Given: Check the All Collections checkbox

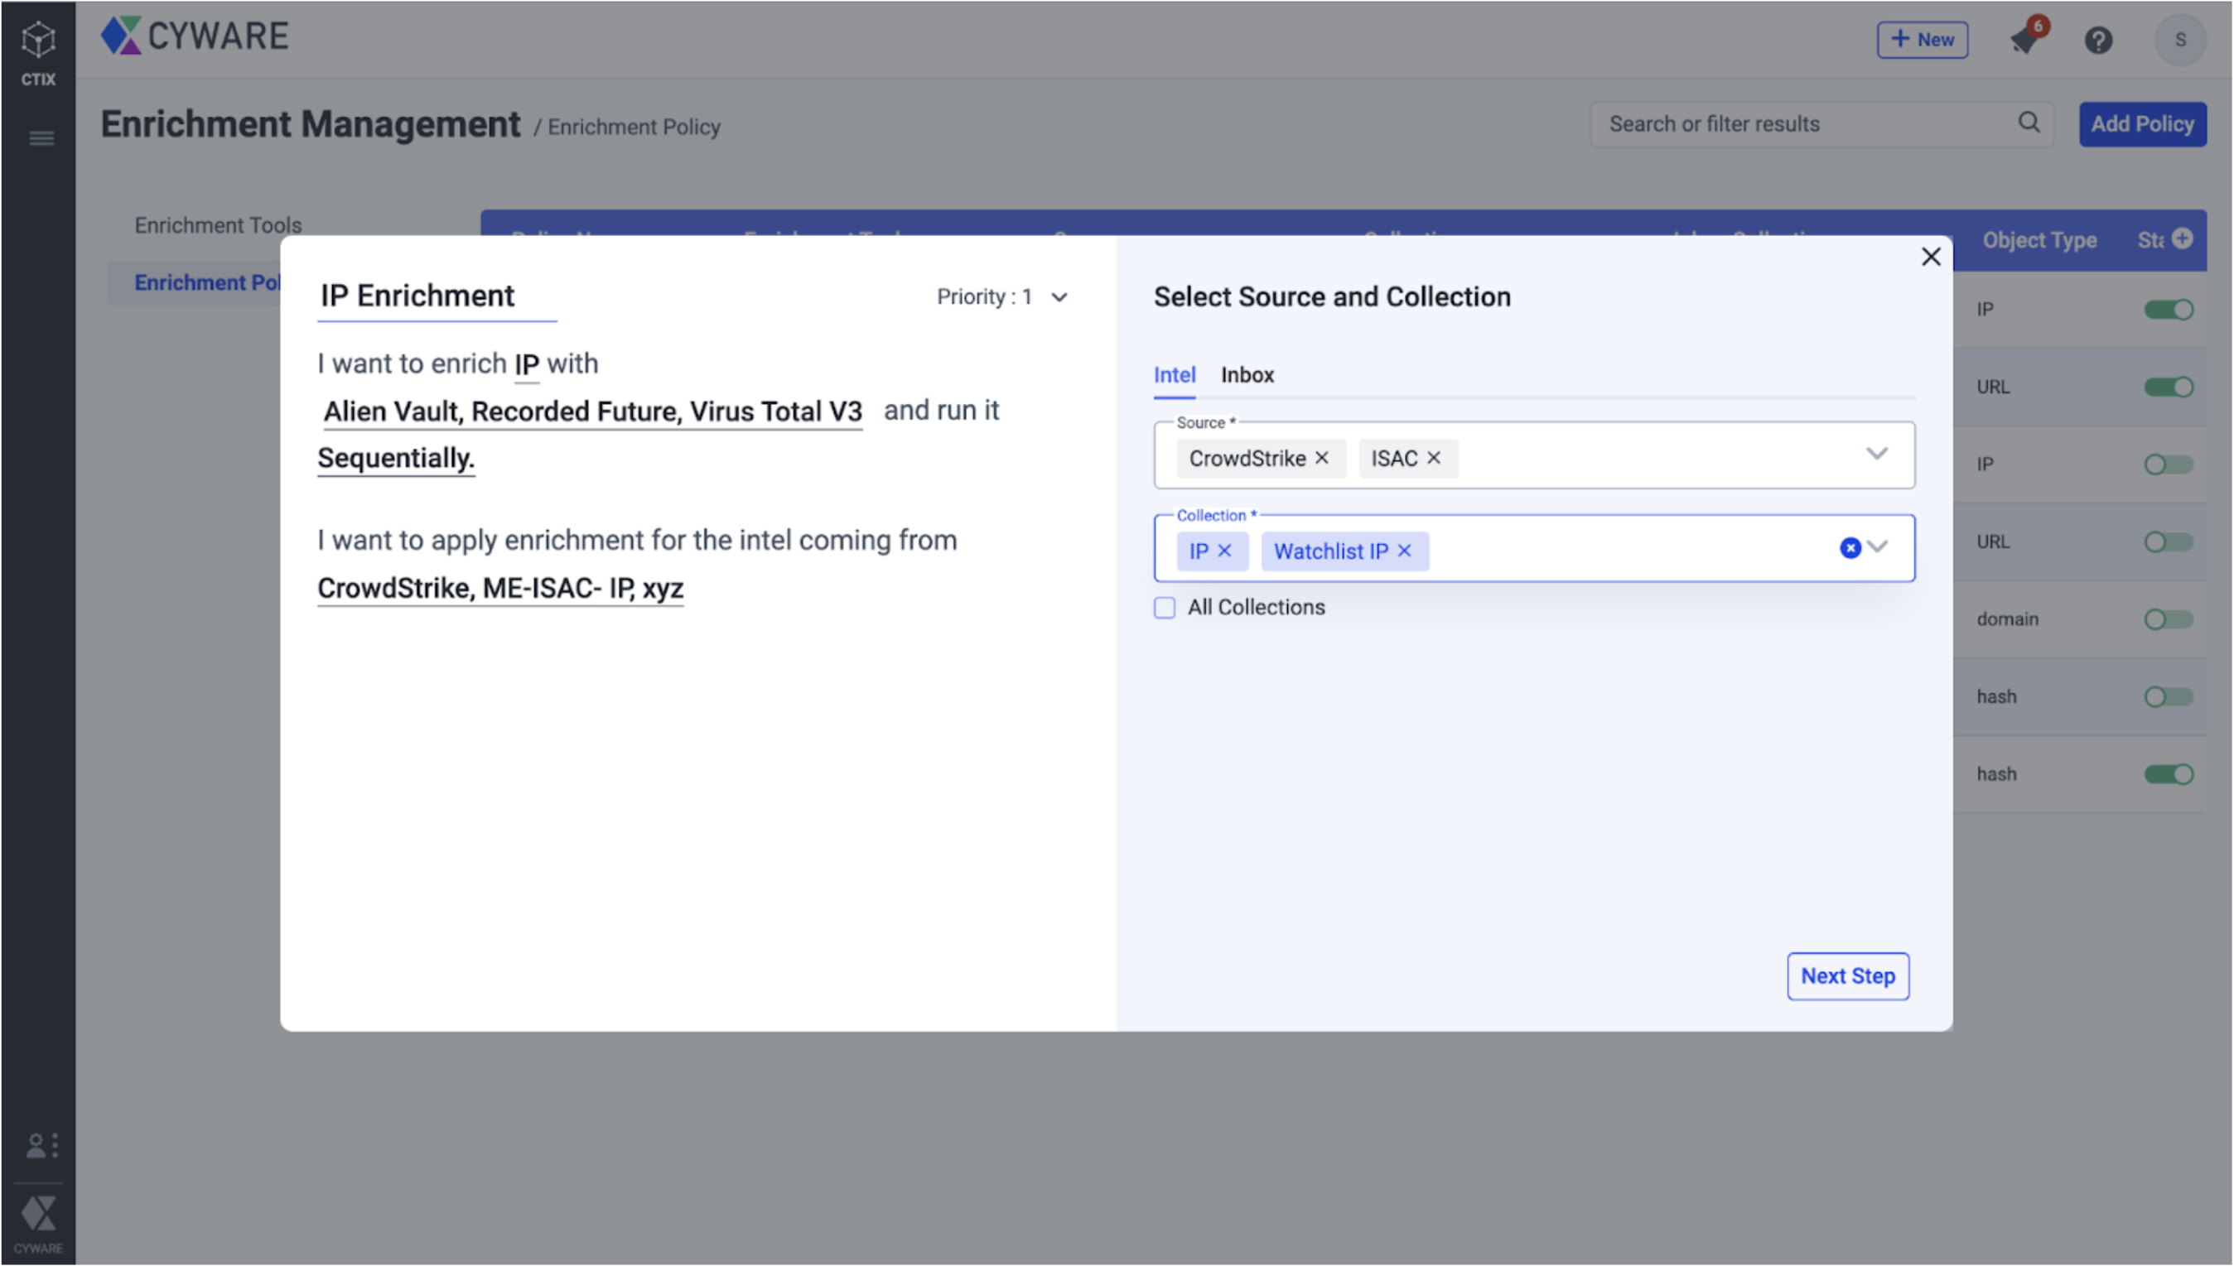Looking at the screenshot, I should point(1165,607).
